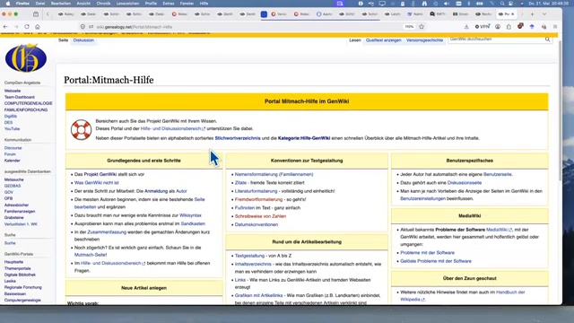
Task: Open the Textgestaltung link
Action: 249,256
